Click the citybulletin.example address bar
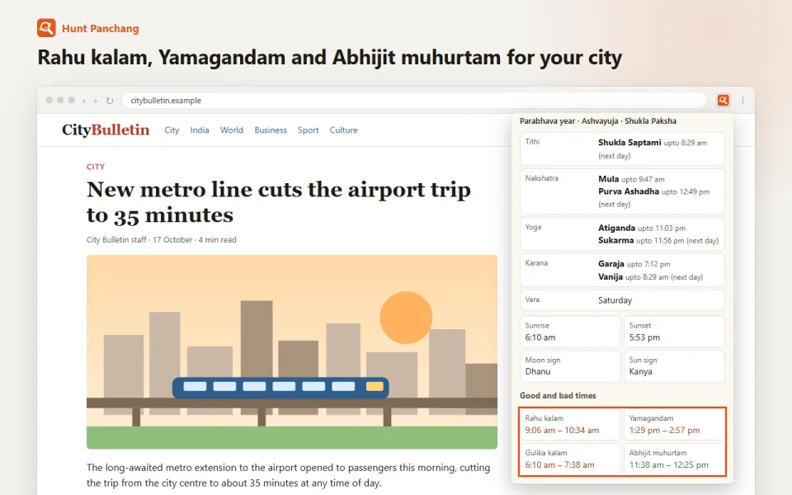Image resolution: width=792 pixels, height=495 pixels. pos(414,101)
